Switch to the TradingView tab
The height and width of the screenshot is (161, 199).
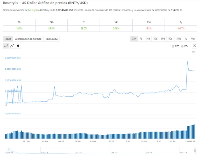click(x=51, y=39)
